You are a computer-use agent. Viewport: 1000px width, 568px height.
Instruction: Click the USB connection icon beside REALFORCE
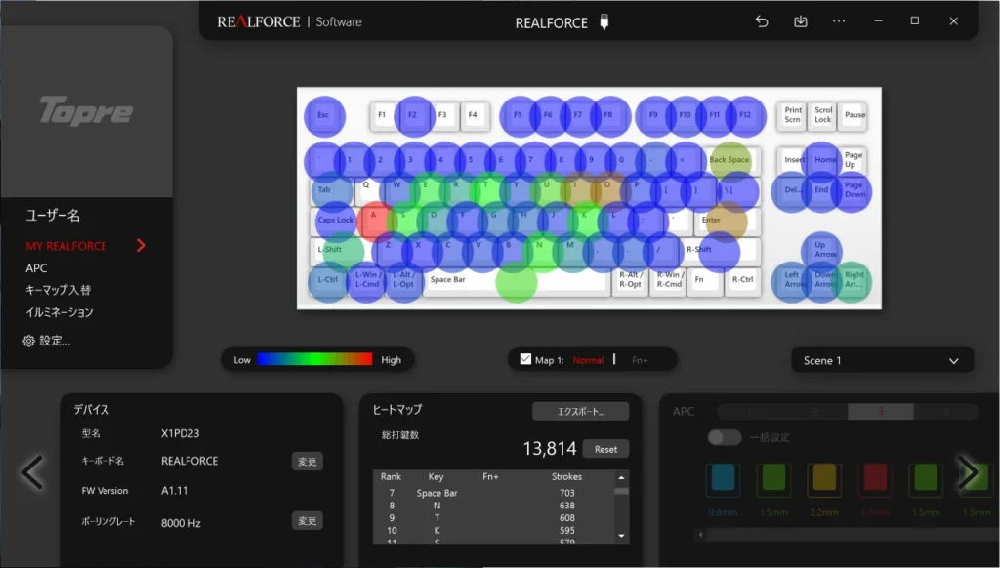(604, 21)
